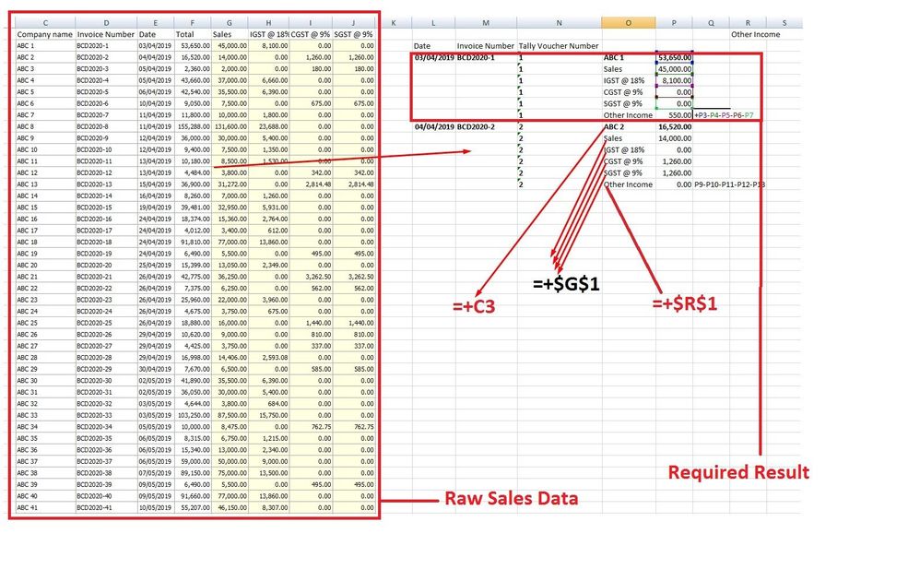This screenshot has width=920, height=581.
Task: Select the bold 'BCD2020-2' cell in column M
Action: pyautogui.click(x=486, y=126)
